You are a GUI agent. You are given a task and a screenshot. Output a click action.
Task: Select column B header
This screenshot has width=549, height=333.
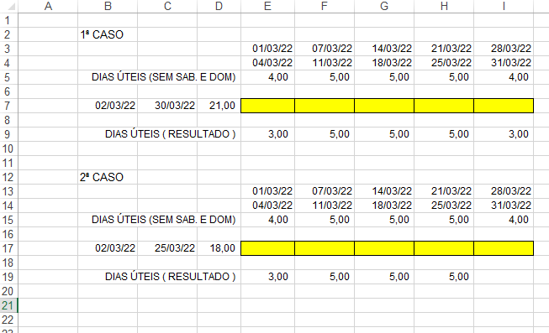[108, 6]
